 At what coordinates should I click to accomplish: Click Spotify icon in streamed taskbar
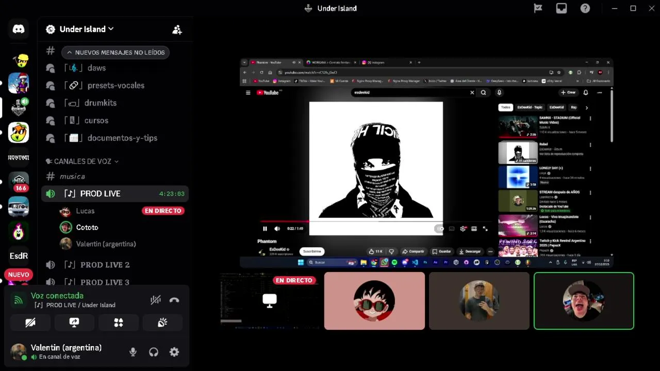(x=394, y=262)
